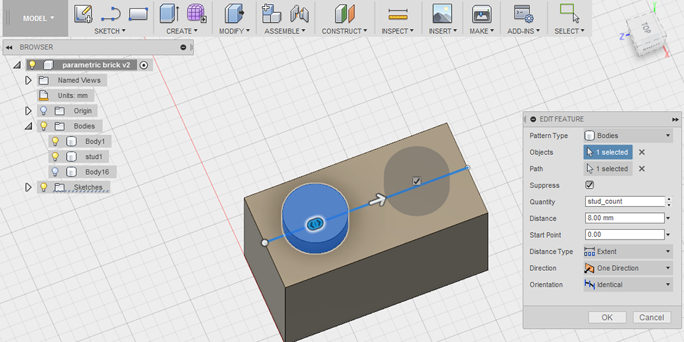
Task: Open the MODIFY menu
Action: pos(234,31)
